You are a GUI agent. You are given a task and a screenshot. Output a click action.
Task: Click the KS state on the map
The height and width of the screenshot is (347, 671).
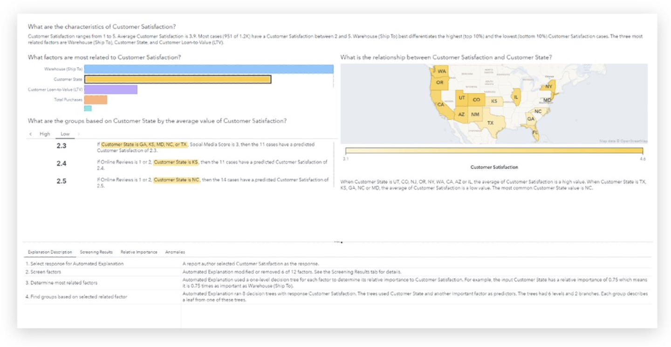(494, 101)
